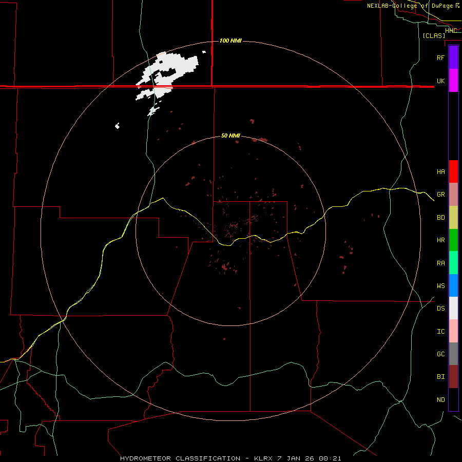Click the HHC product code text

coord(451,31)
